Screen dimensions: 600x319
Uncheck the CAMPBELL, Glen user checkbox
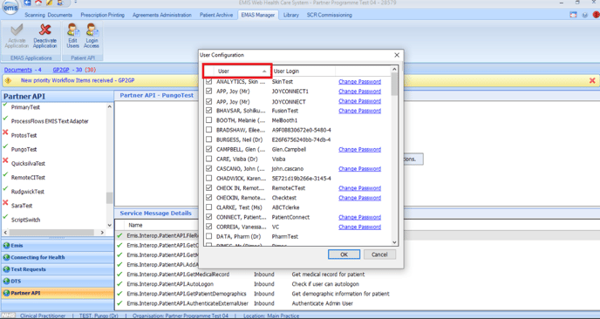pyautogui.click(x=209, y=149)
